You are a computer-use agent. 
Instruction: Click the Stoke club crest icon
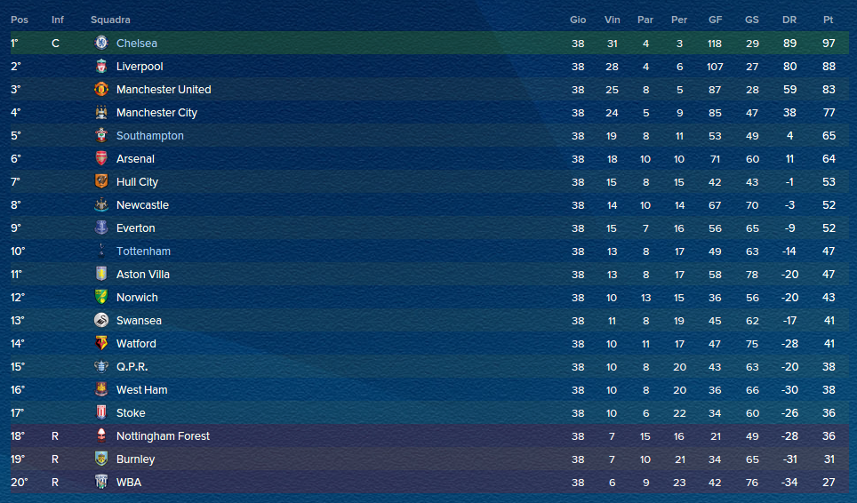(101, 412)
